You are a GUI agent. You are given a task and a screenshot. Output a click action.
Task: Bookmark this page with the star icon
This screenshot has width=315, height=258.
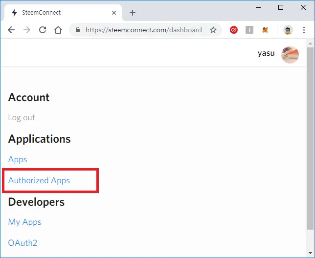pyautogui.click(x=213, y=30)
